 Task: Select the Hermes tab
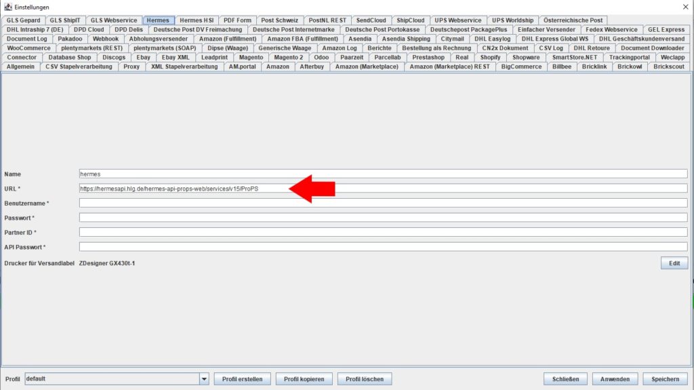coord(158,20)
